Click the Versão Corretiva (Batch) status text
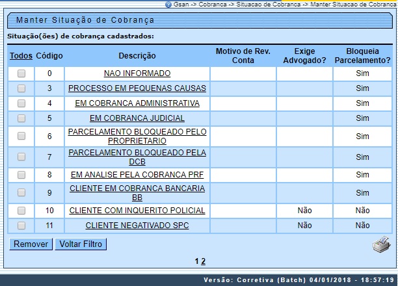The height and width of the screenshot is (286, 398). coord(298,280)
